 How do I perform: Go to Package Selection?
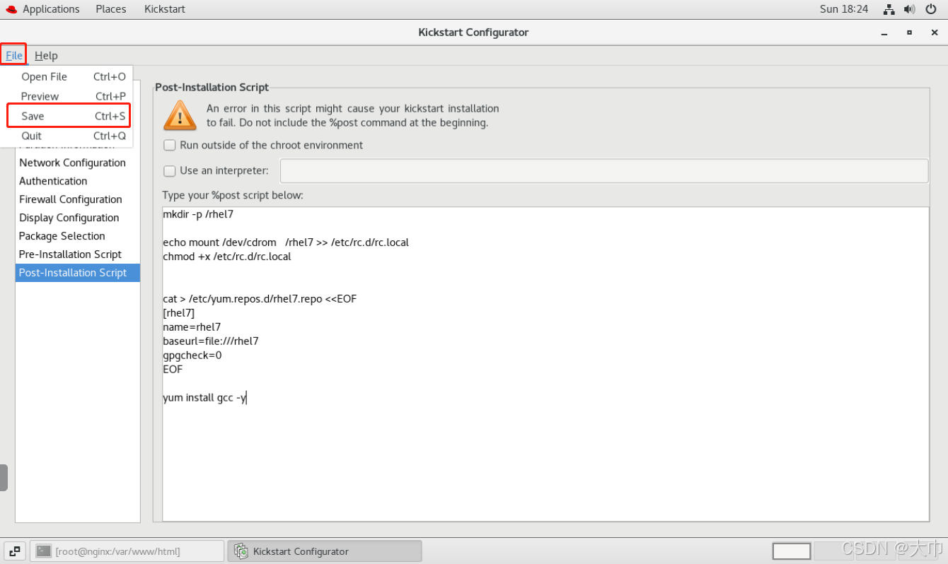tap(77, 236)
